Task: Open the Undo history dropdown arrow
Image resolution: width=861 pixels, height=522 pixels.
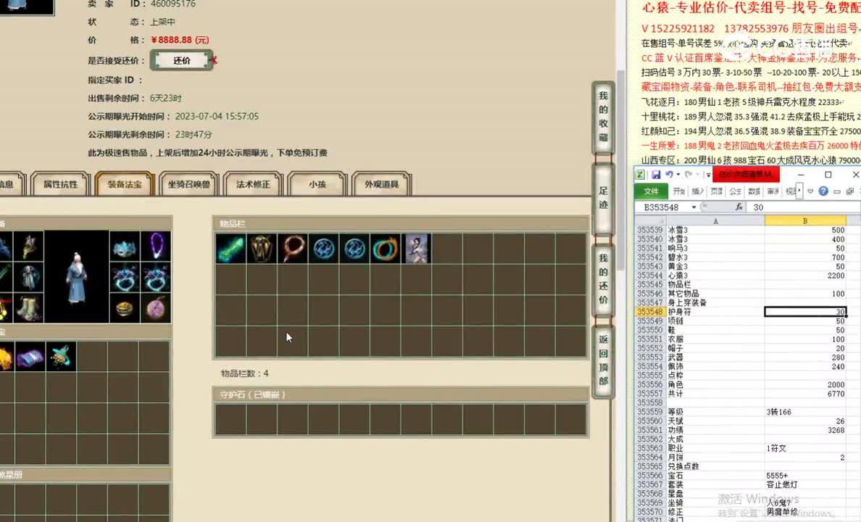Action: click(678, 174)
